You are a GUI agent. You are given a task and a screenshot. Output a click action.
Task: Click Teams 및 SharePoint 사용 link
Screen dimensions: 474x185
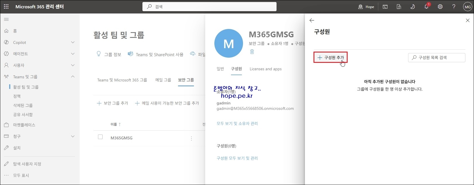156,54
